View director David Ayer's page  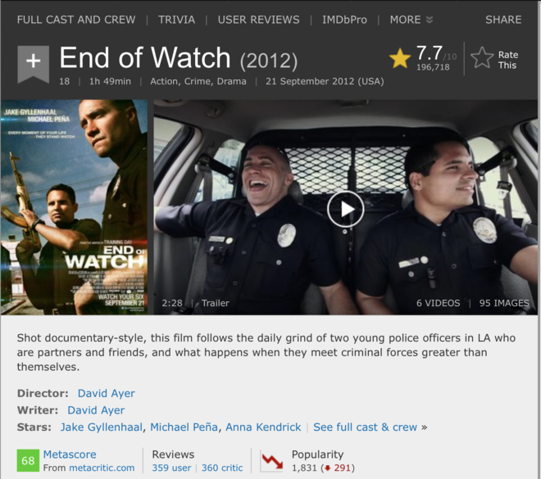107,393
